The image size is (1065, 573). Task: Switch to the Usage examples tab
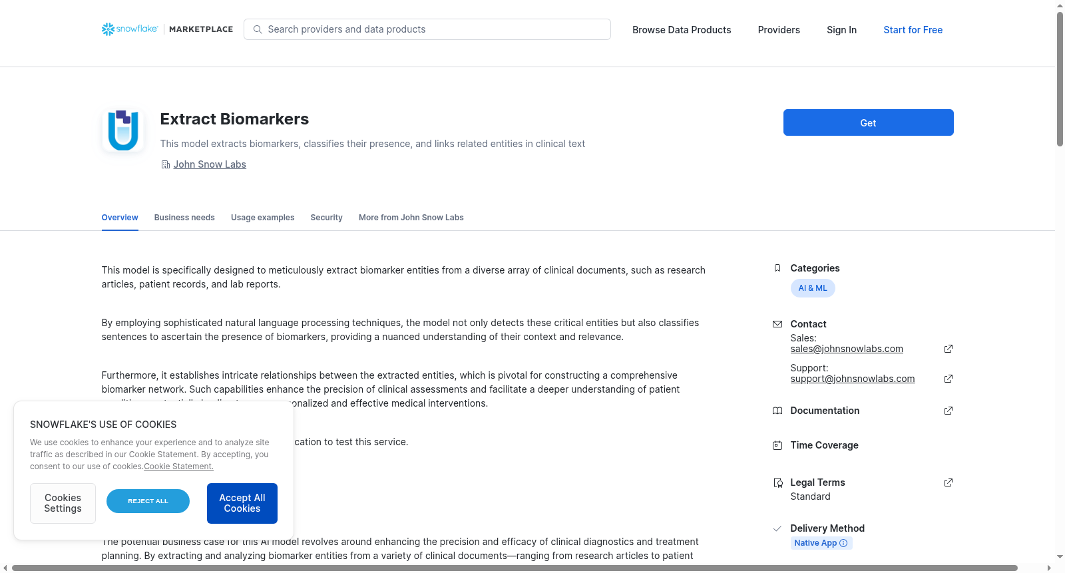tap(262, 218)
